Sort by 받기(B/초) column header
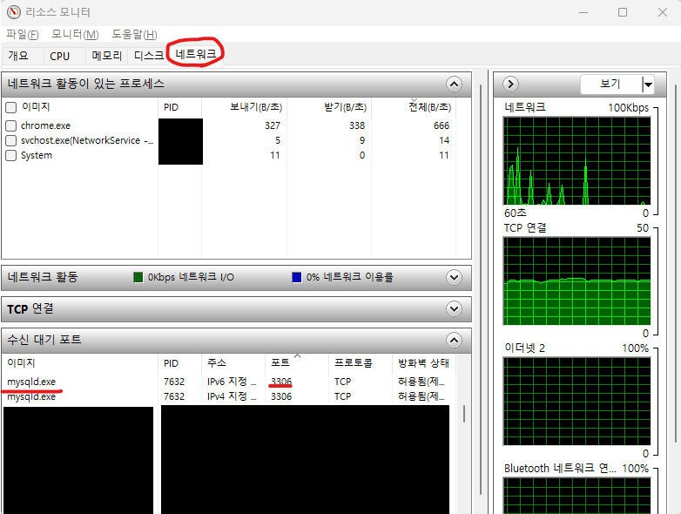Screen dimensions: 681x514 [x=329, y=107]
